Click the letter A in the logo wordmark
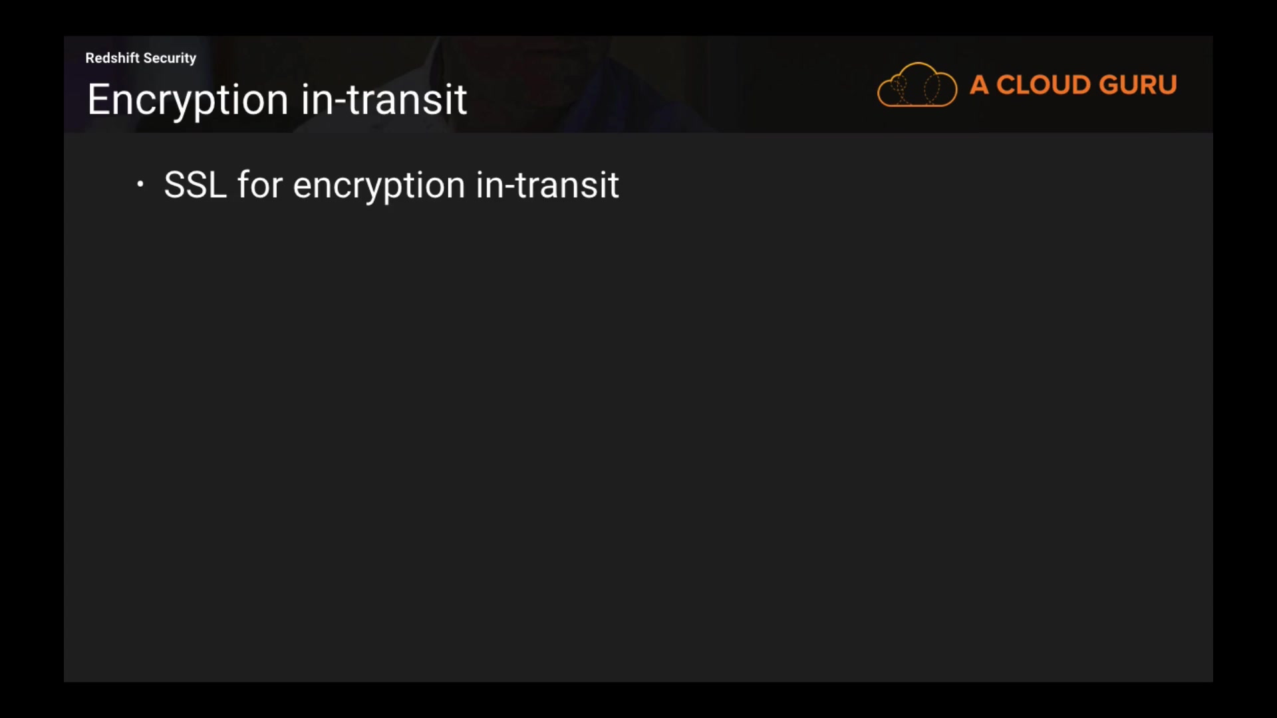1277x718 pixels. tap(978, 85)
